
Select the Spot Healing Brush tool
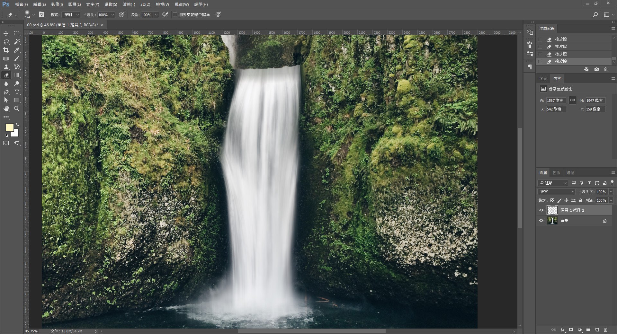coord(6,58)
